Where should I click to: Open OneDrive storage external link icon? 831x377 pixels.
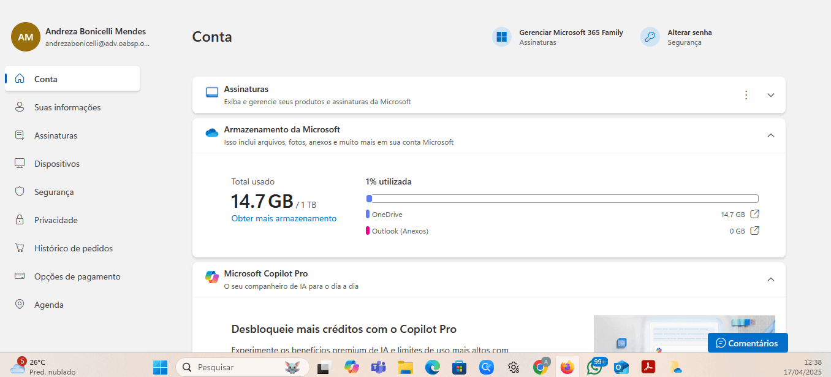pyautogui.click(x=755, y=214)
